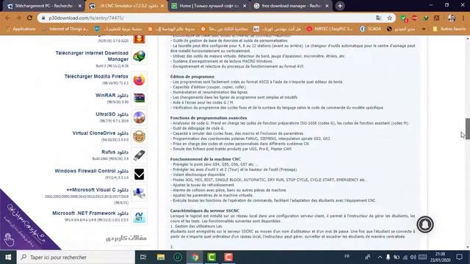Click the heading Fonctions de programmation avancées
The image size is (470, 264).
[x=209, y=118]
